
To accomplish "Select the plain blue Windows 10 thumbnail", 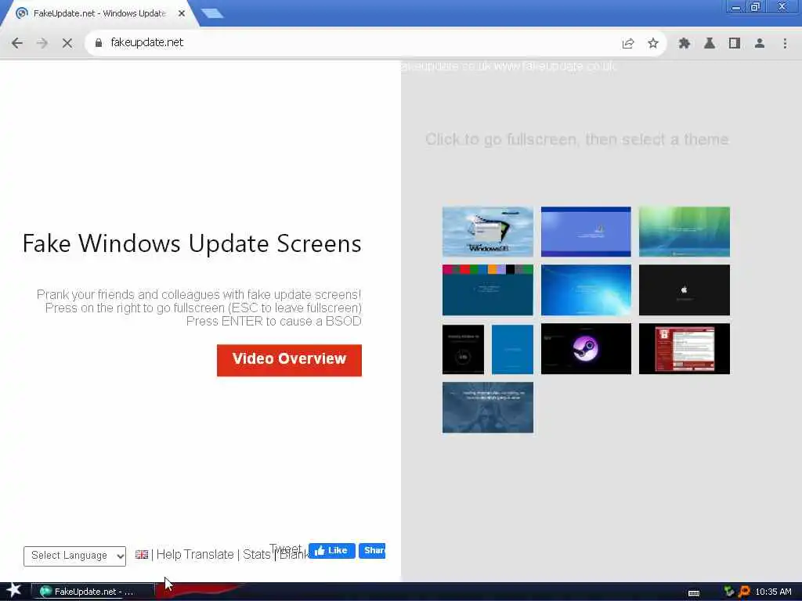I will point(512,350).
